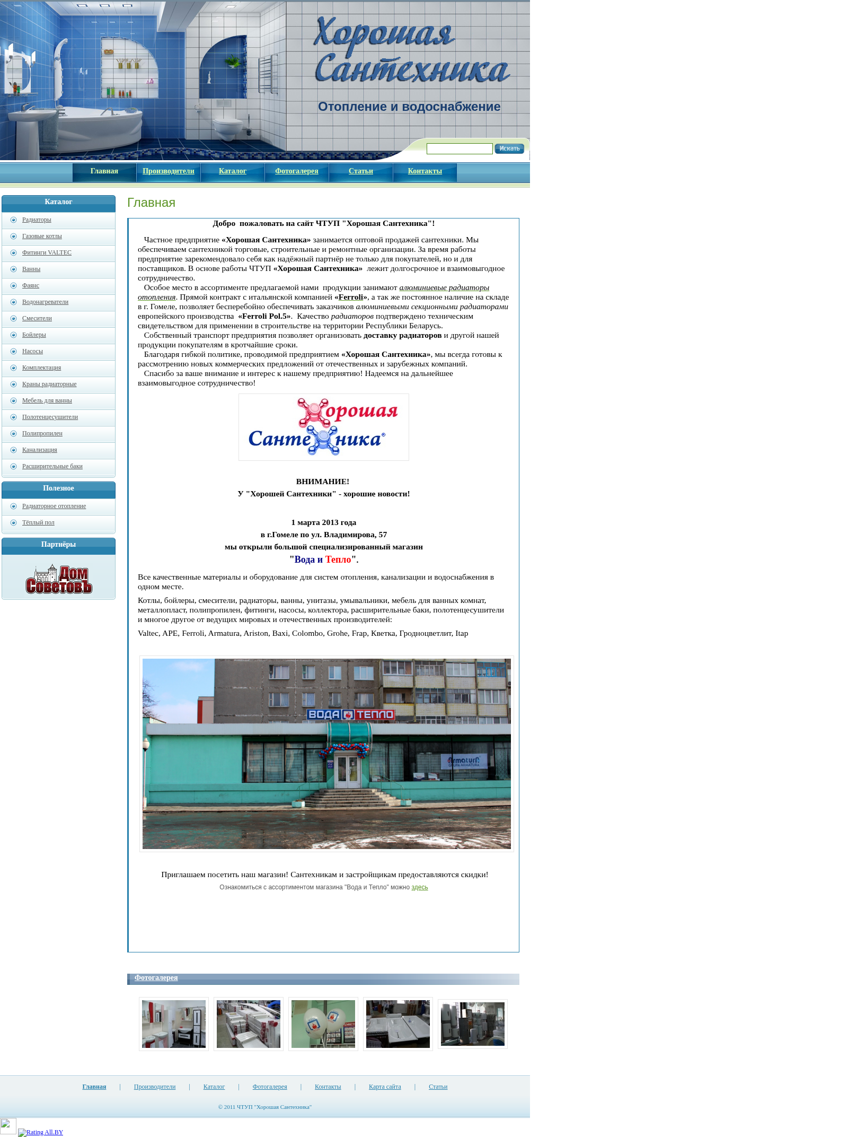Open the gallery thumbnail with balloons
848x1137 pixels.
(323, 1024)
